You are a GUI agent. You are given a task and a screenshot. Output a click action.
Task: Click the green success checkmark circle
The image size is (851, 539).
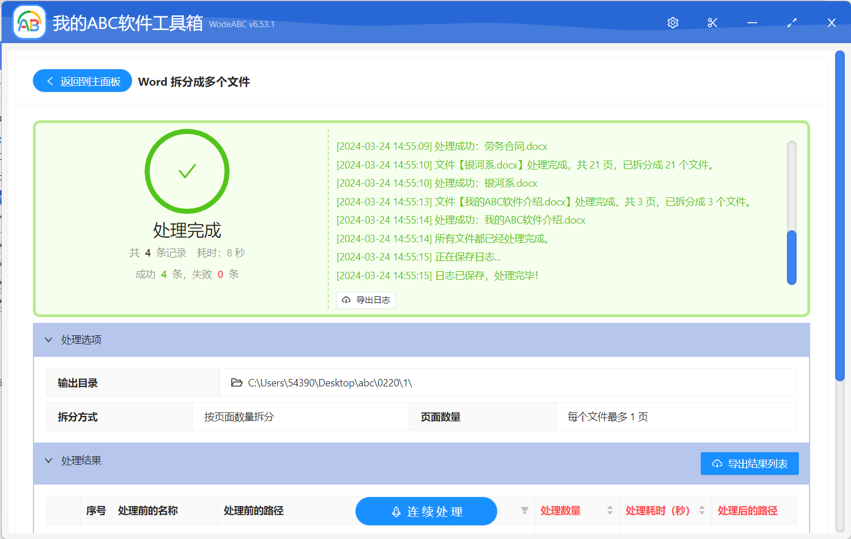tap(187, 171)
